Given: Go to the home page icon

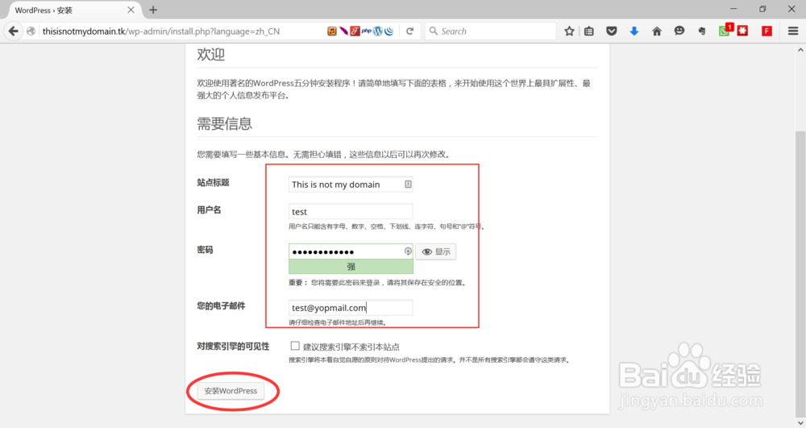Looking at the screenshot, I should pos(656,31).
